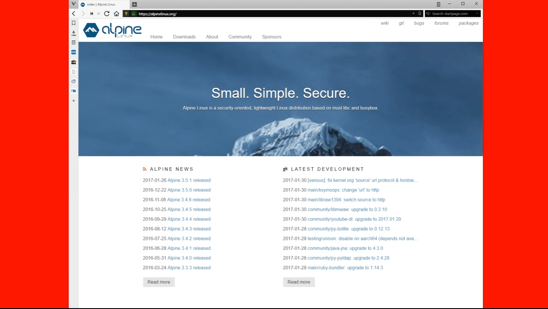This screenshot has height=309, width=548.
Task: Open the address bar dropdown arrow
Action: tap(413, 13)
